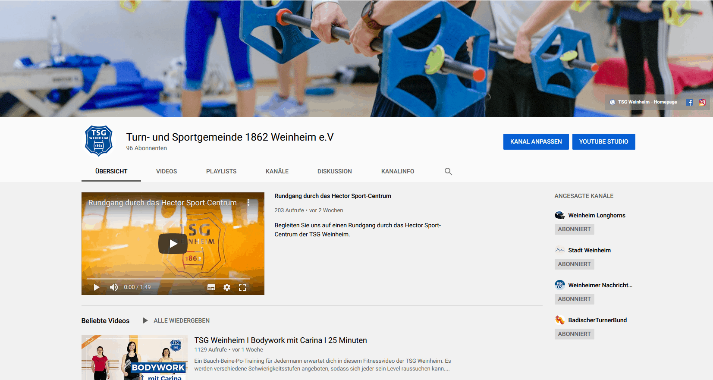This screenshot has height=380, width=713.
Task: Open video three-dot menu in player
Action: 248,202
